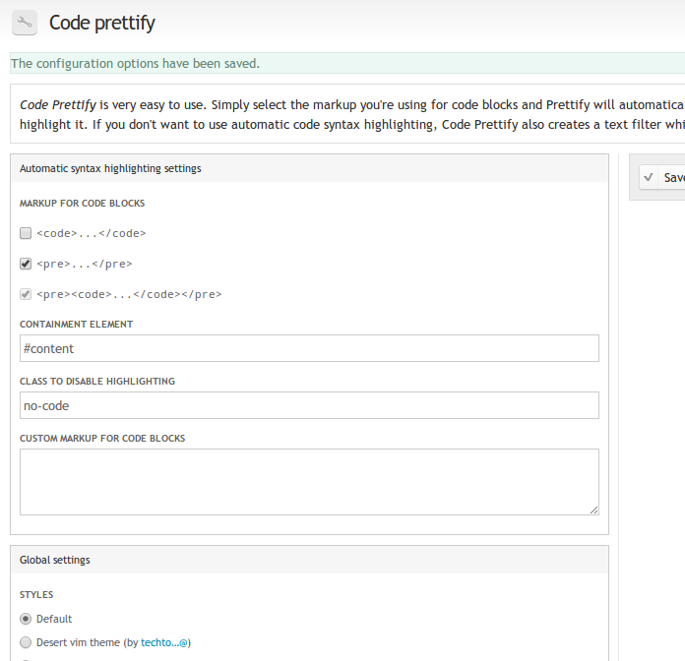Click the Custom markup for code blocks textarea

click(309, 482)
